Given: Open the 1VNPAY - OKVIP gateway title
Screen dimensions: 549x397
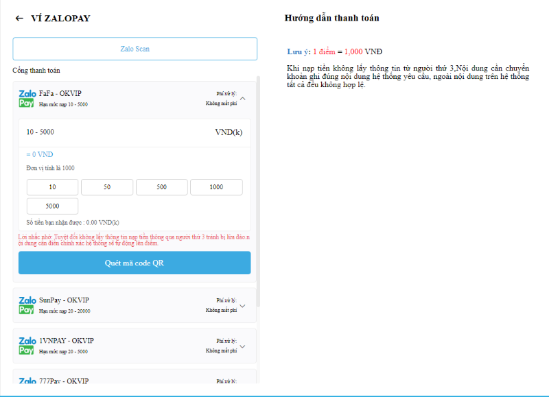Looking at the screenshot, I should point(67,341).
